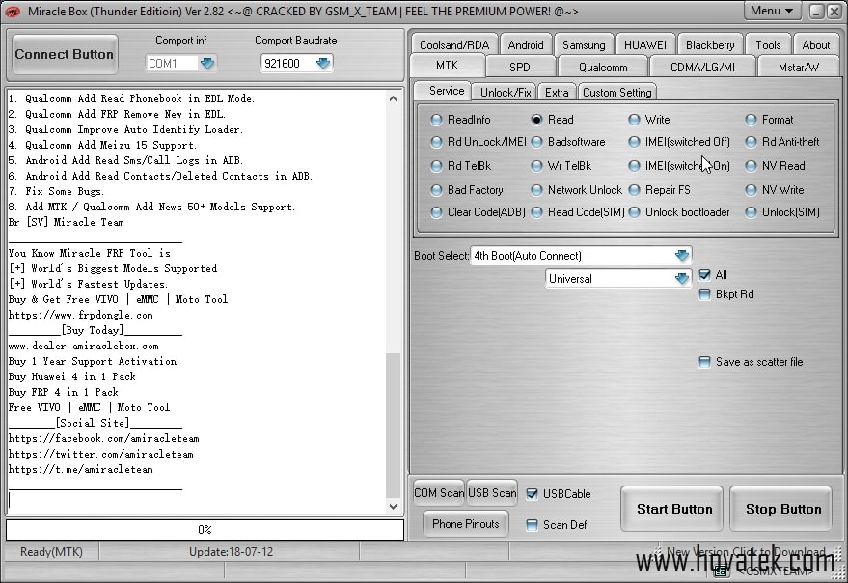This screenshot has width=848, height=583.
Task: Switch to the HUAWEI tab
Action: (x=645, y=45)
